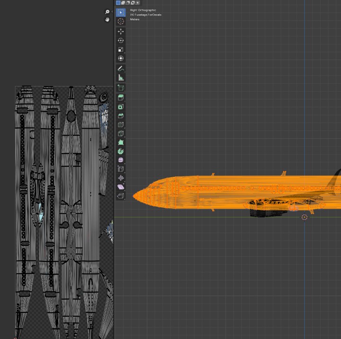This screenshot has width=341, height=339.
Task: Activate the Transform tool
Action: coord(121,59)
